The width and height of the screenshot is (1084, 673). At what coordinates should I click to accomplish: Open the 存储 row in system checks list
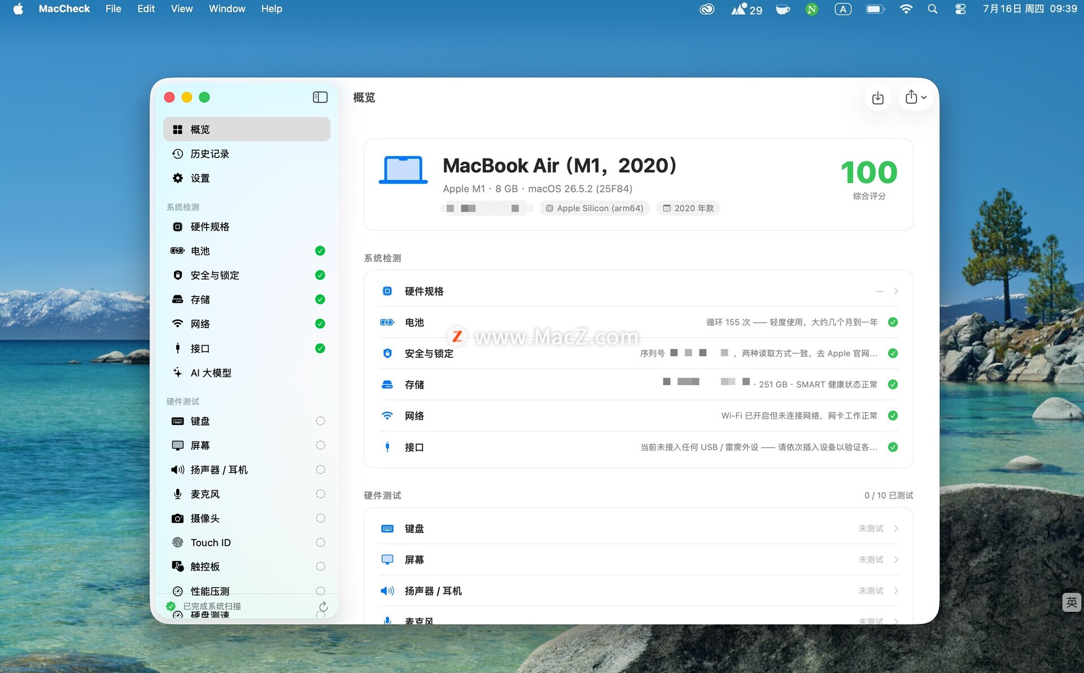click(x=639, y=384)
